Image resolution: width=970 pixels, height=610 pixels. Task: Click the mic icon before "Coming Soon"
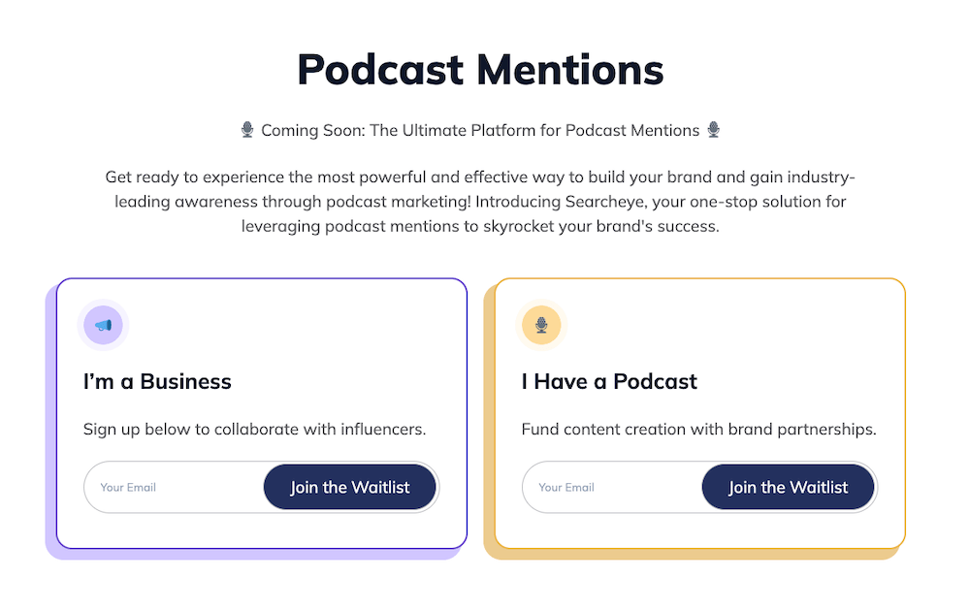(246, 129)
